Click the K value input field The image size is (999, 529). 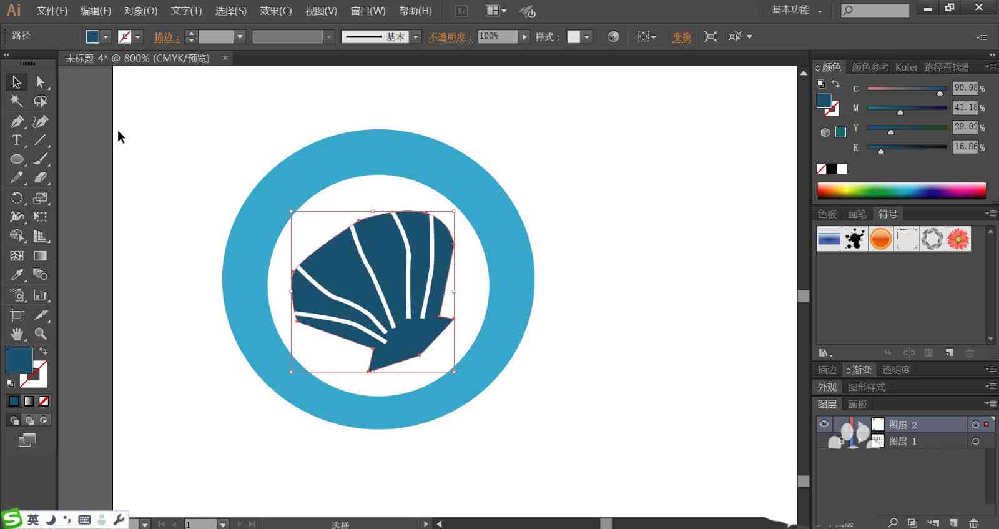click(965, 147)
